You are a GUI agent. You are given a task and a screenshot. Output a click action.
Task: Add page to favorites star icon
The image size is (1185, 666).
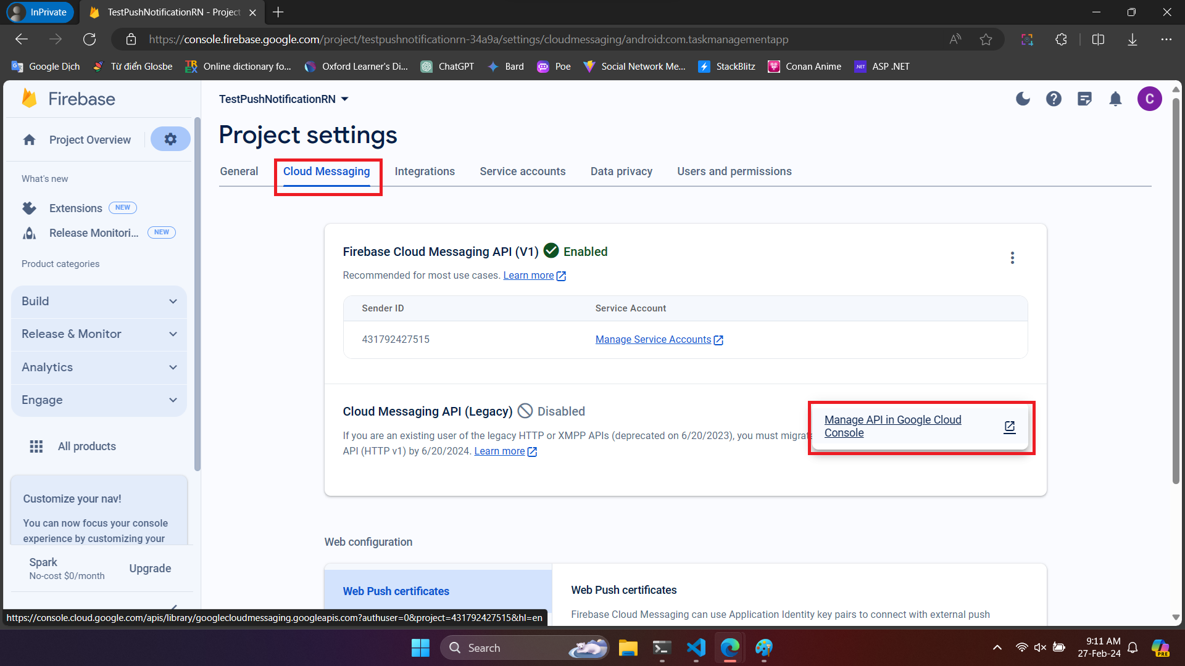pyautogui.click(x=986, y=39)
